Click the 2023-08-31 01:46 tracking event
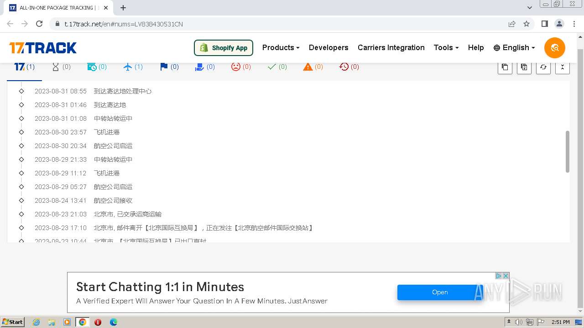The width and height of the screenshot is (584, 328). 80,105
